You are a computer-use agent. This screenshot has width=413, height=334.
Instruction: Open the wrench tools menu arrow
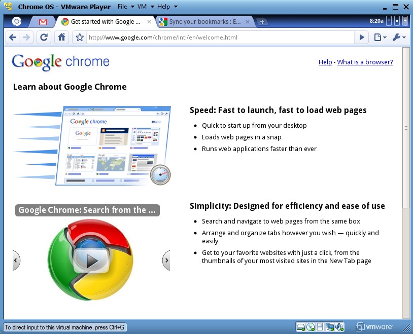click(400, 37)
